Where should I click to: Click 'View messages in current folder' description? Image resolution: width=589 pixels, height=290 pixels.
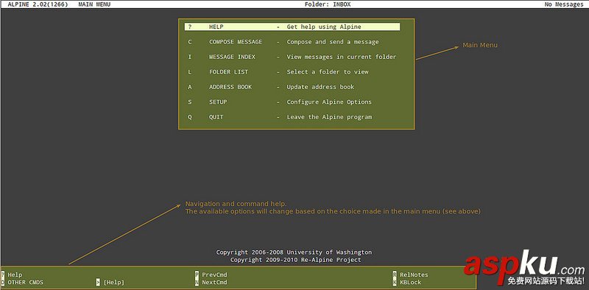tap(342, 57)
